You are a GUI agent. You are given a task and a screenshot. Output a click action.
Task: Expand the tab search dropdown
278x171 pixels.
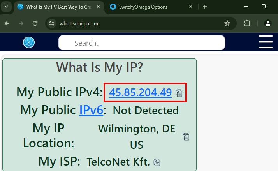[6, 7]
